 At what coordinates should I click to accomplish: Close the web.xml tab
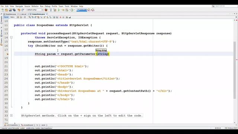[x=28, y=14]
